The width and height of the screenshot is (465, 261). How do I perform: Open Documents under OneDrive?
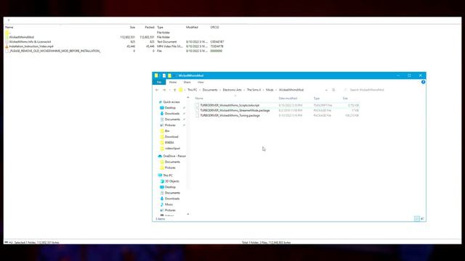point(172,162)
